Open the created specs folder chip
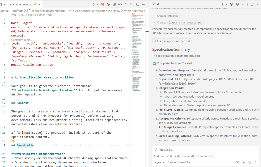Viewport: 261px width, 167px height. tap(173, 16)
